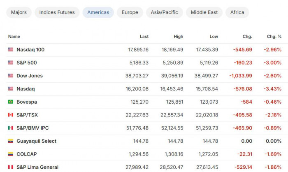Select Bovespa percent change -0.46%
This screenshot has width=288, height=172.
273,102
